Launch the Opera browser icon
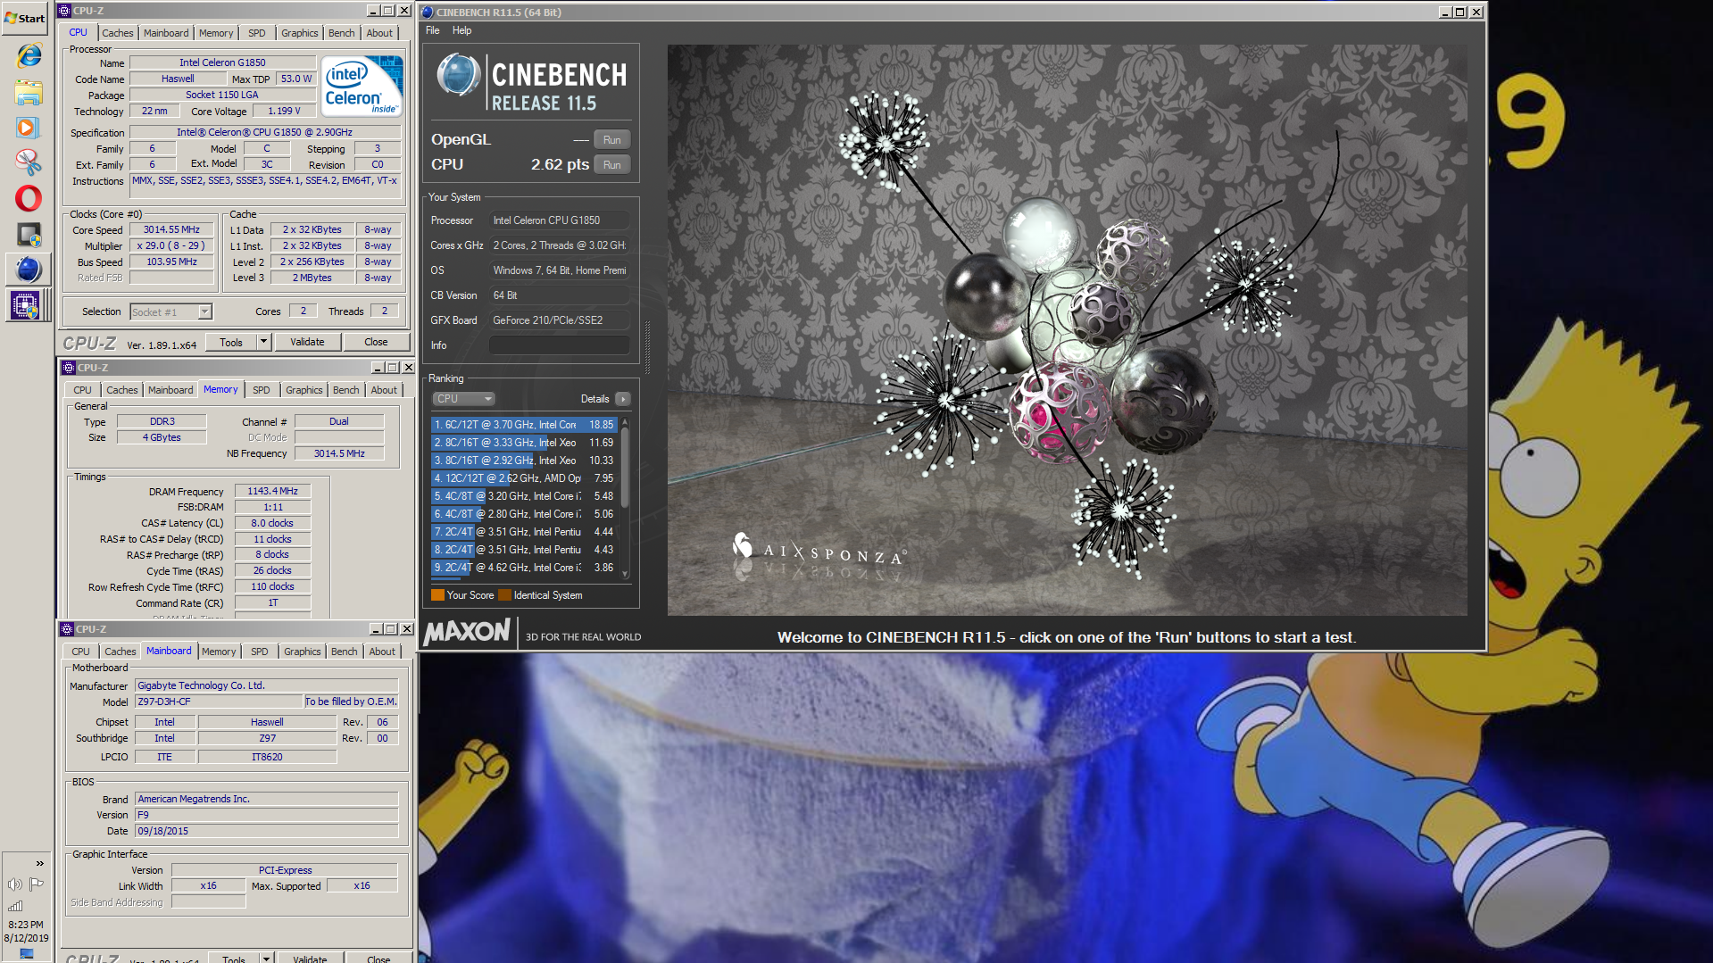Screen dimensions: 1713x963 pyautogui.click(x=29, y=198)
